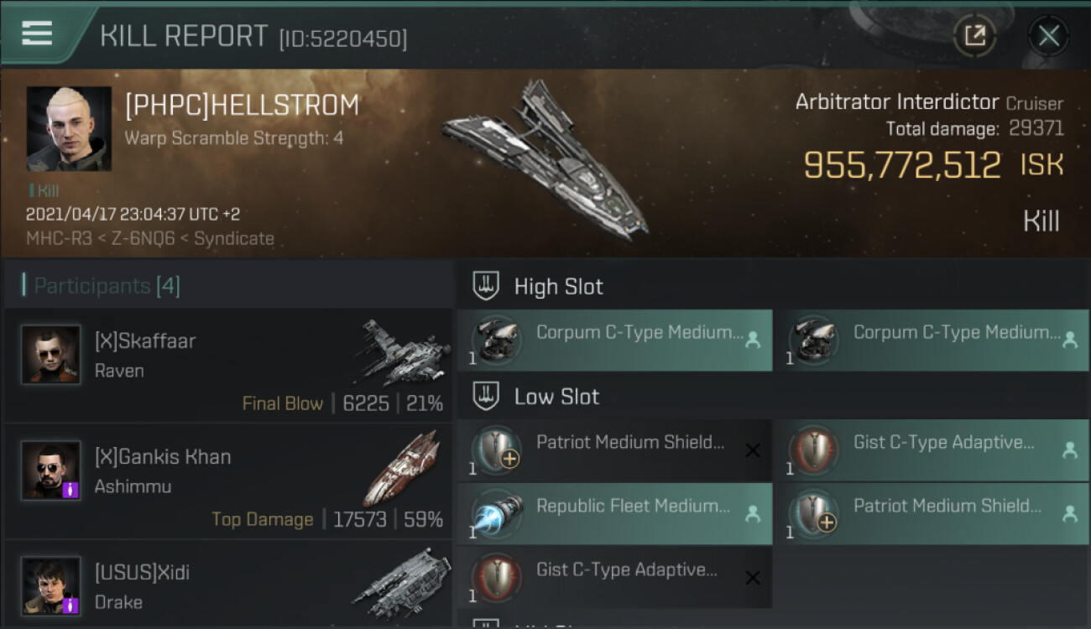Open Gankis Khan's pilot portrait
The height and width of the screenshot is (629, 1091).
pos(51,470)
